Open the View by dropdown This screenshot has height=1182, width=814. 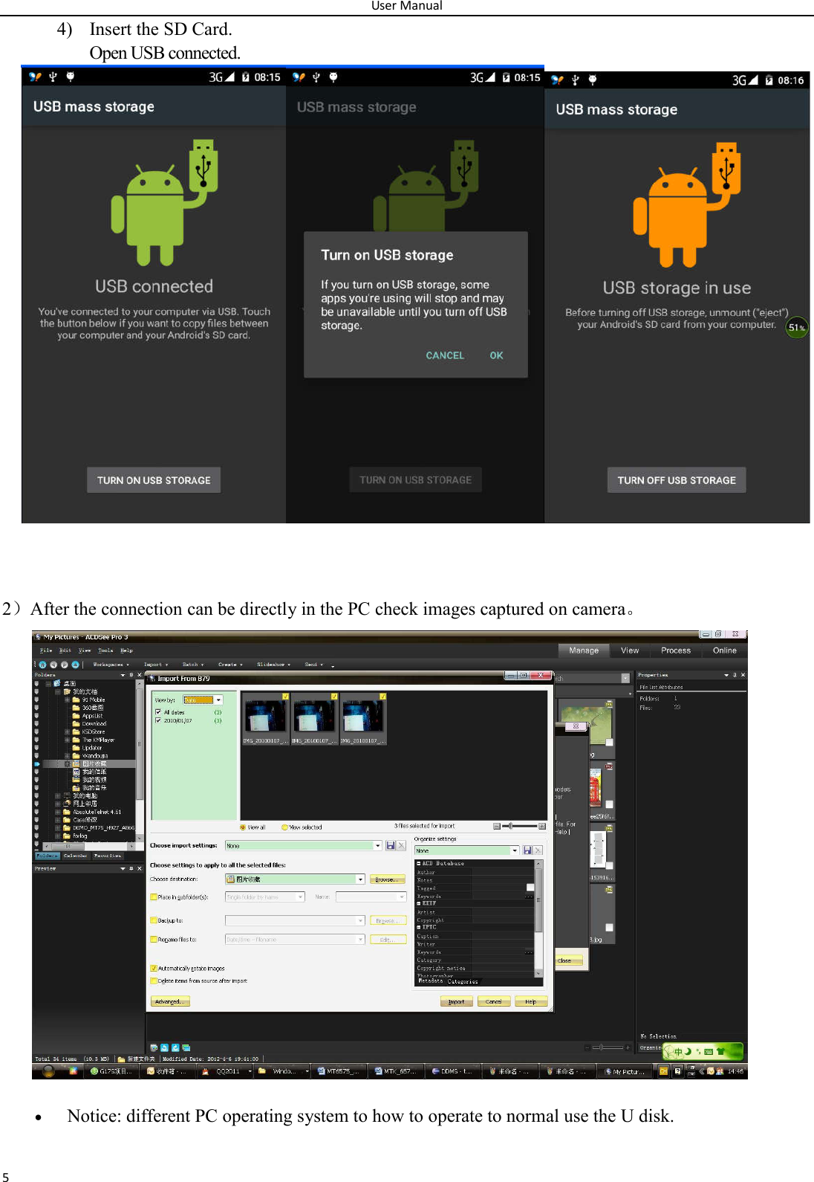[203, 700]
